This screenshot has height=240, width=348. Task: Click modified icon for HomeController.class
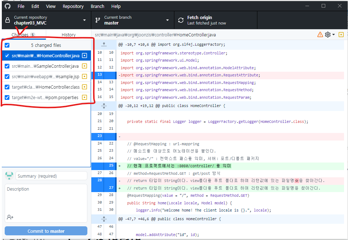click(x=84, y=87)
